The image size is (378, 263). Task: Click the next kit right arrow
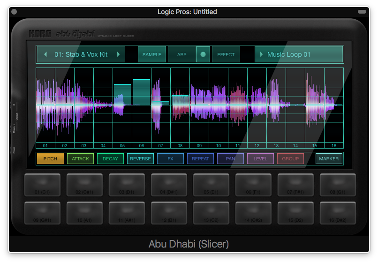coord(118,54)
